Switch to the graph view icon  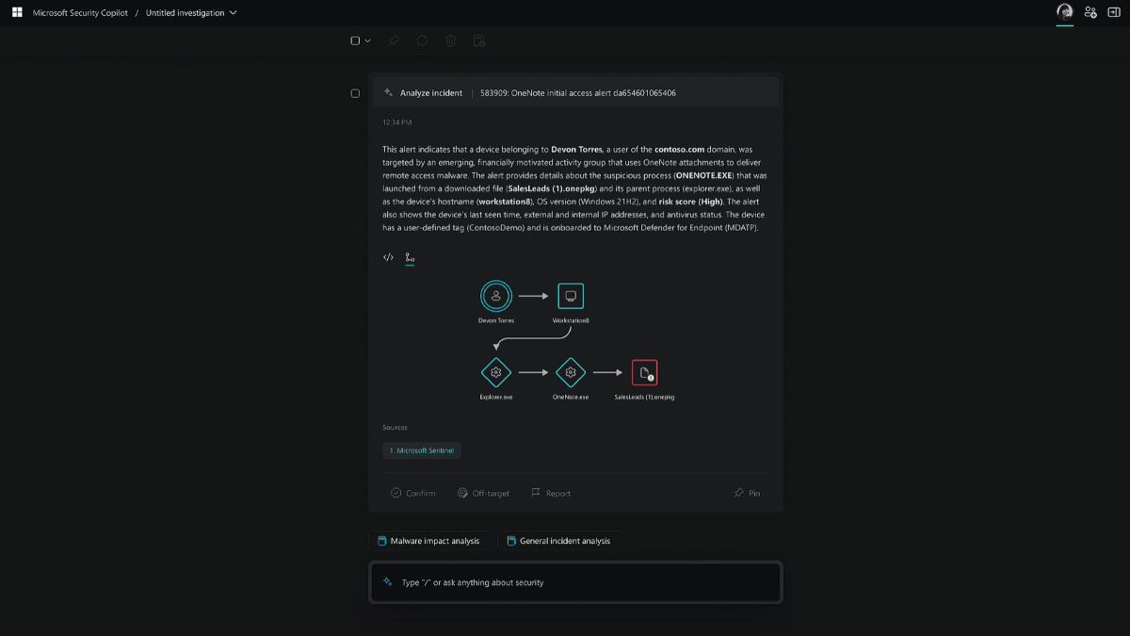coord(410,257)
